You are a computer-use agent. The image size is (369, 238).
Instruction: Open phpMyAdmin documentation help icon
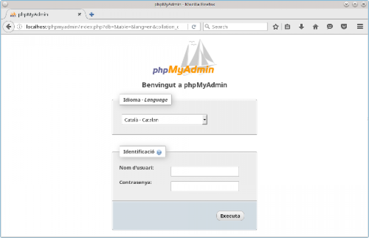tap(159, 152)
